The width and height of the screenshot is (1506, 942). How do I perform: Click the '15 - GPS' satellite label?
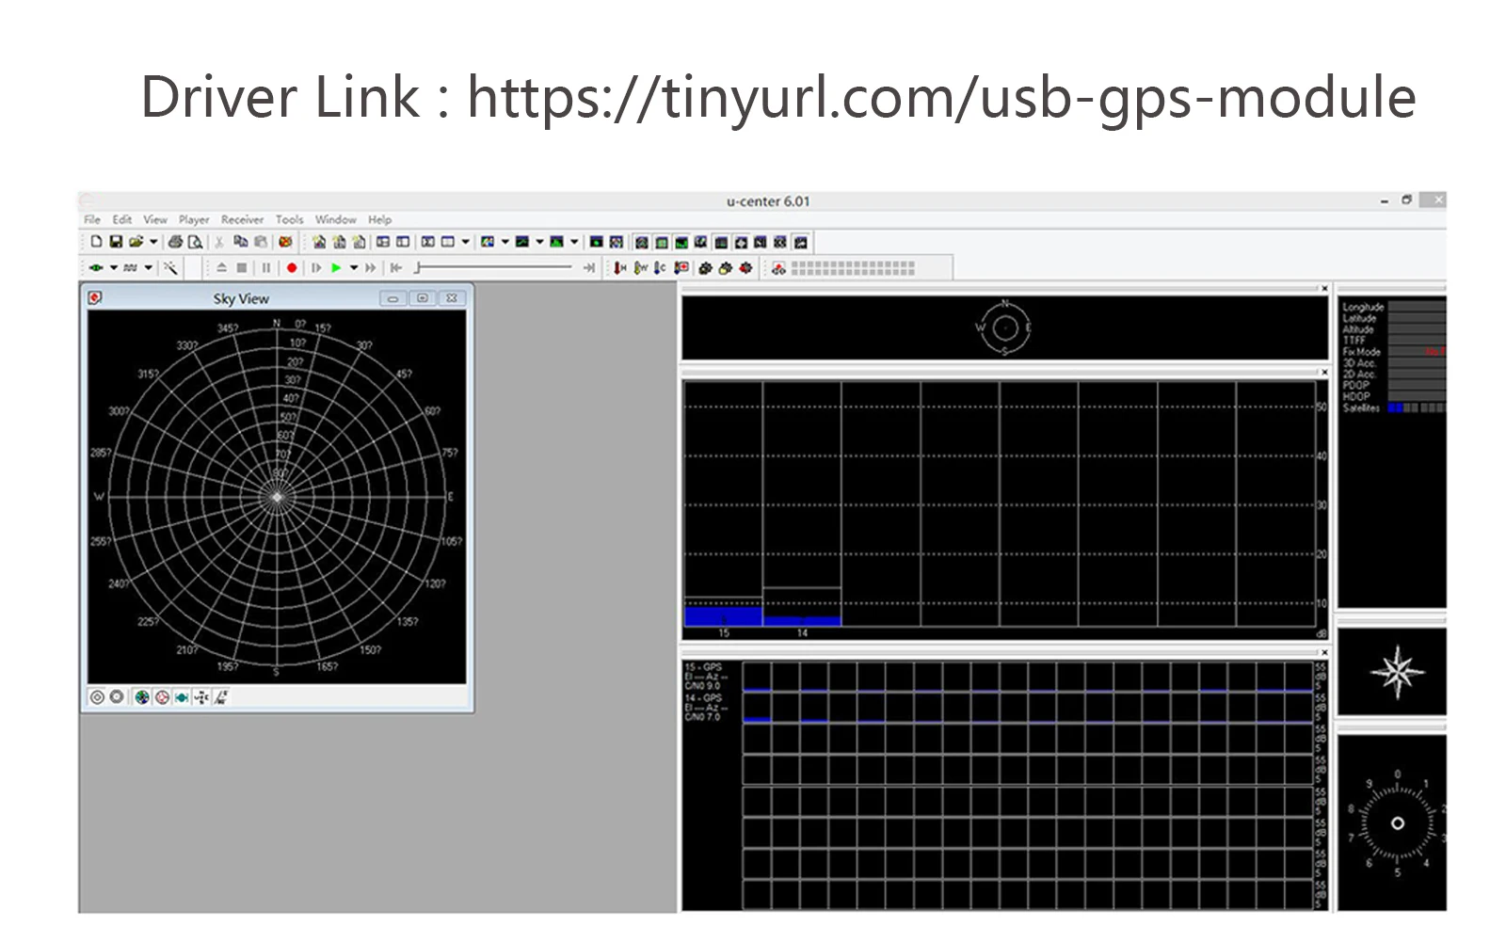[703, 667]
